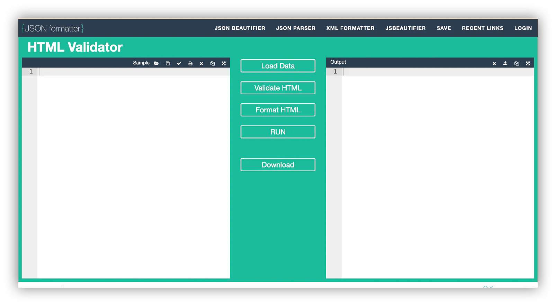Go home via the JSON formatter logo

pyautogui.click(x=53, y=28)
